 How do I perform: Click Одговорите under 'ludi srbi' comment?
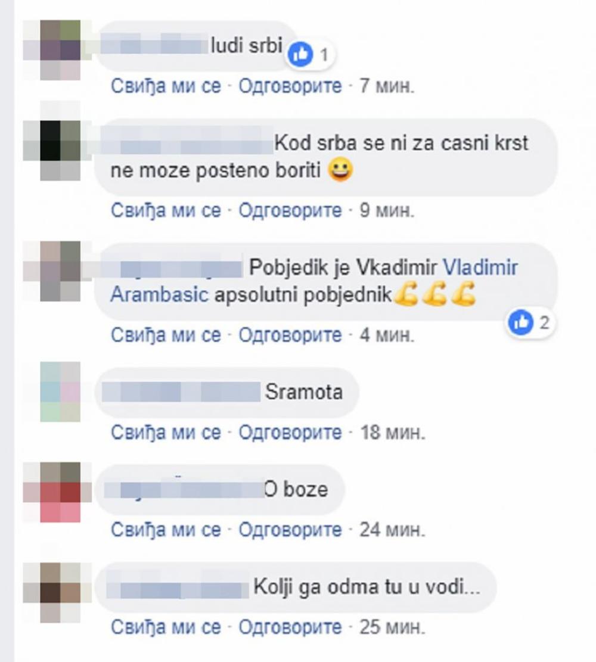(x=290, y=86)
